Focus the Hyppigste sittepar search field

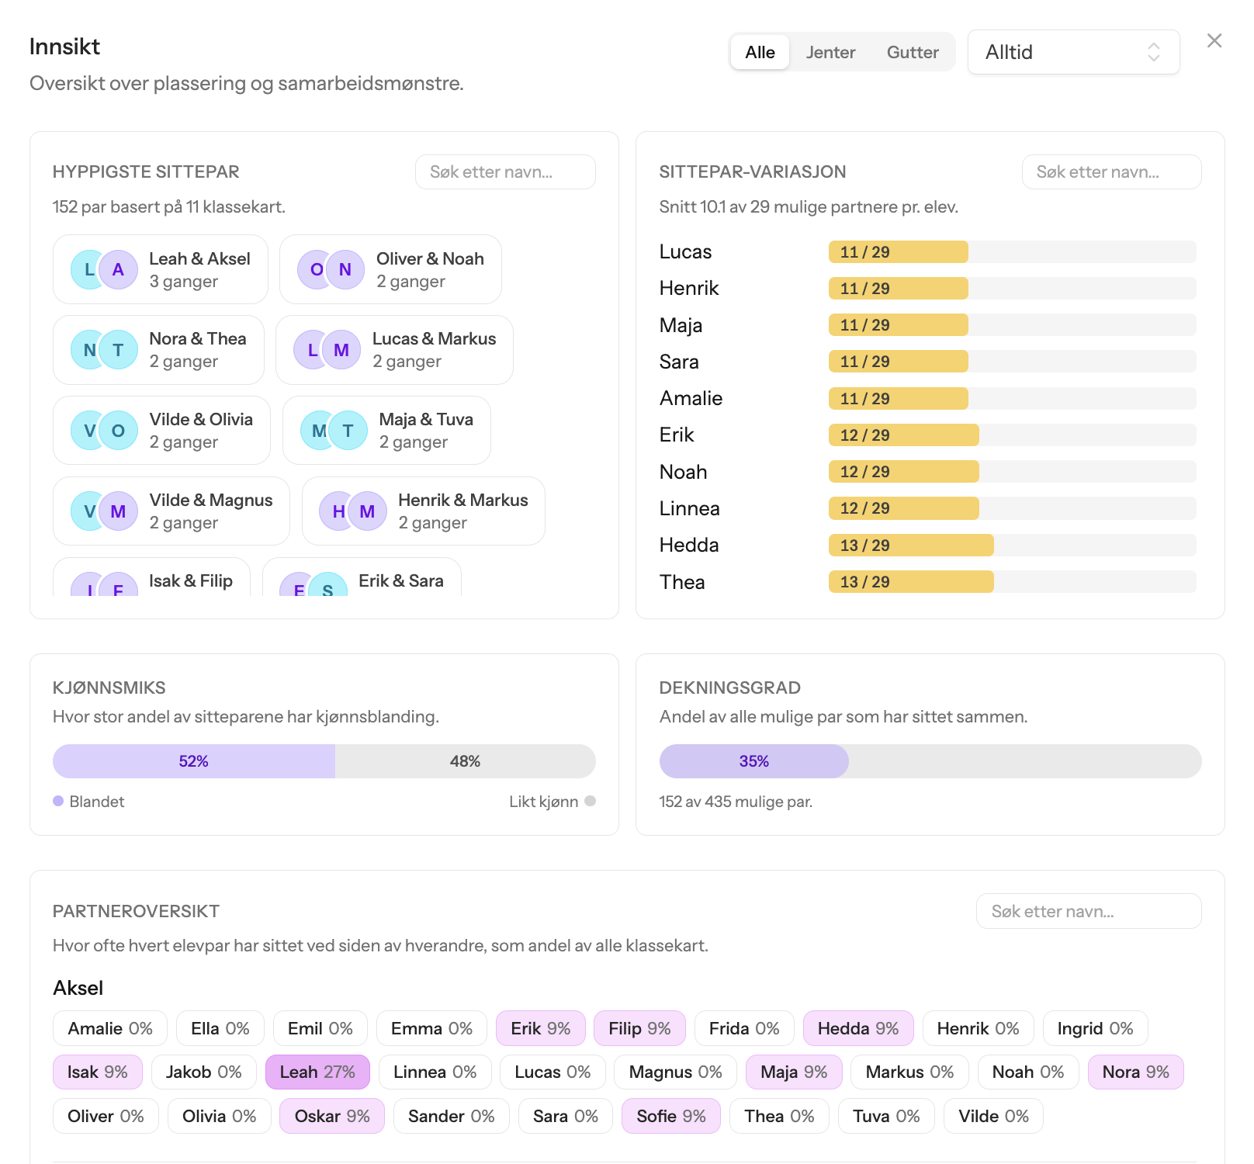505,171
